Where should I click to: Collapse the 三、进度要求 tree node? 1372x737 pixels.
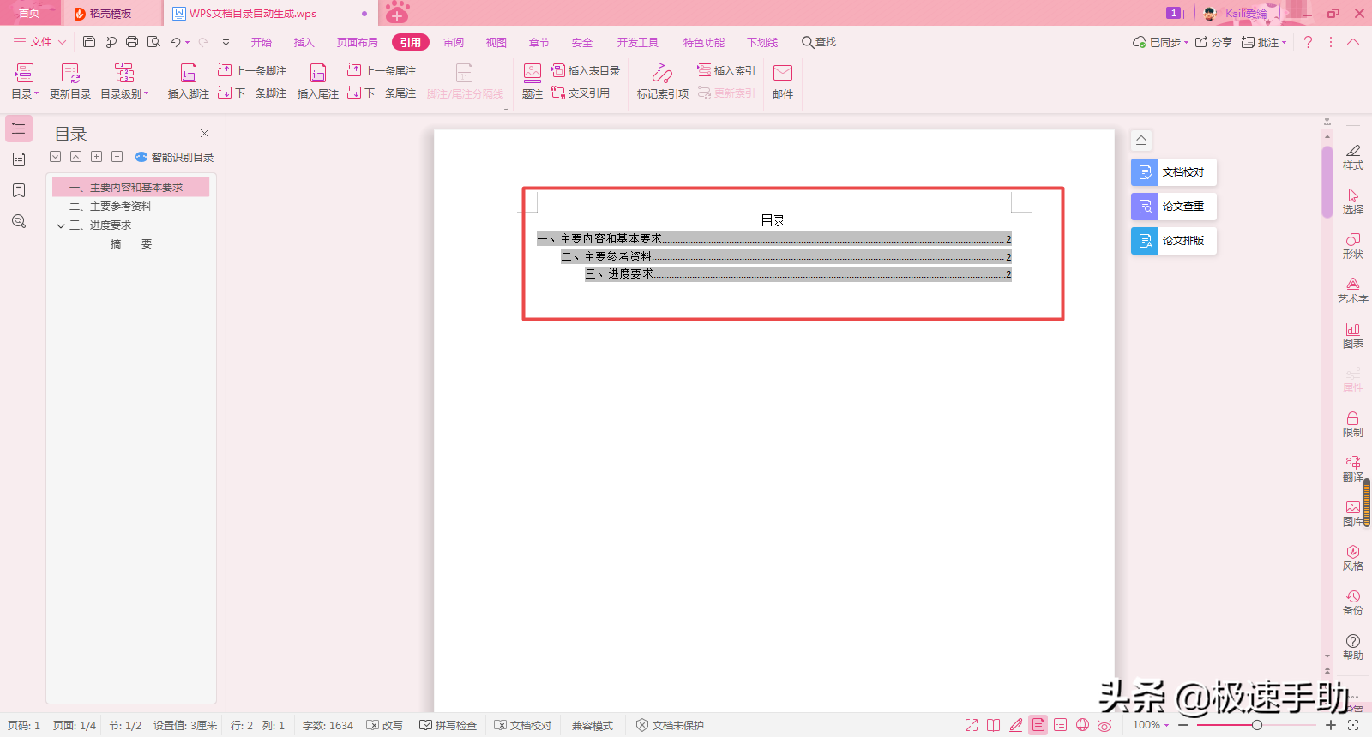(61, 225)
